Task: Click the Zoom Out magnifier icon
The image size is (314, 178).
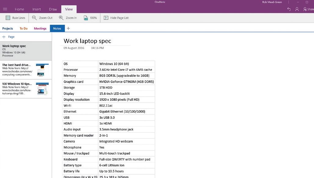Action: pos(34,18)
